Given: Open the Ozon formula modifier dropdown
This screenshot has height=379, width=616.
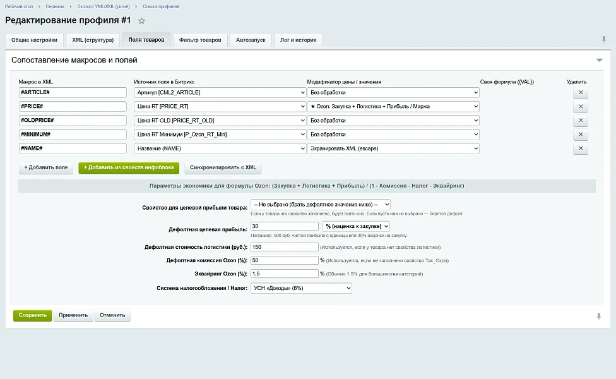Looking at the screenshot, I should [393, 107].
